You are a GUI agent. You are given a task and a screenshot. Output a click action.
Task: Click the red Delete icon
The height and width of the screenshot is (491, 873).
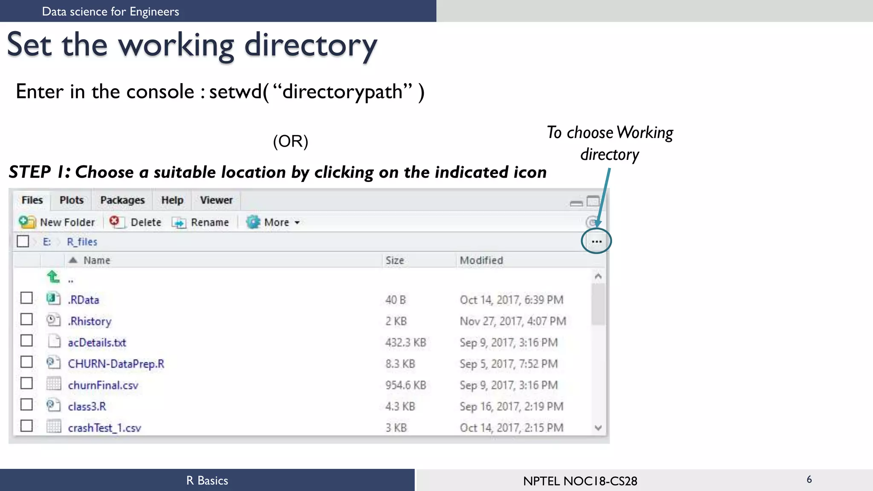[115, 222]
